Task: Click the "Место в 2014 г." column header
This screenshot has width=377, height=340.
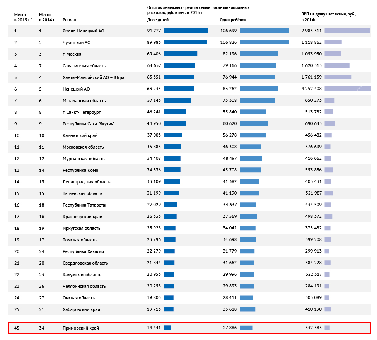Action: (x=47, y=17)
